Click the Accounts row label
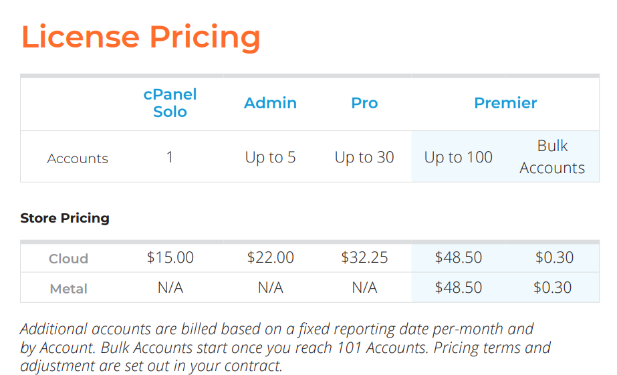The height and width of the screenshot is (375, 617). click(78, 158)
